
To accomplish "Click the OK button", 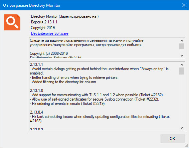I will [x=173, y=139].
